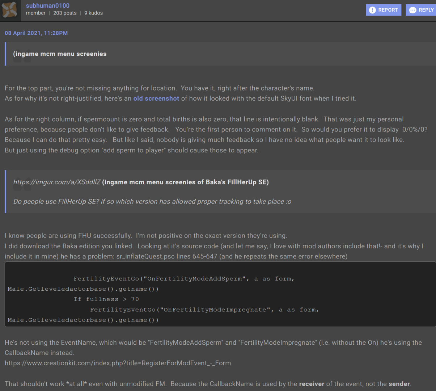The width and height of the screenshot is (436, 391).
Task: Click the speech bubble icon in REPLY
Action: [x=412, y=10]
